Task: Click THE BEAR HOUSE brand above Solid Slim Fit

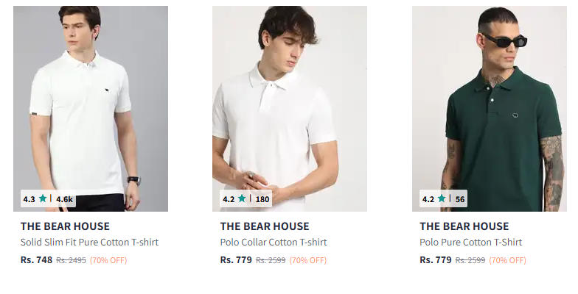Action: click(65, 226)
